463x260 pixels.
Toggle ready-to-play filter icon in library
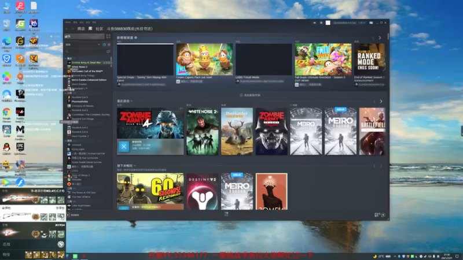(x=109, y=44)
